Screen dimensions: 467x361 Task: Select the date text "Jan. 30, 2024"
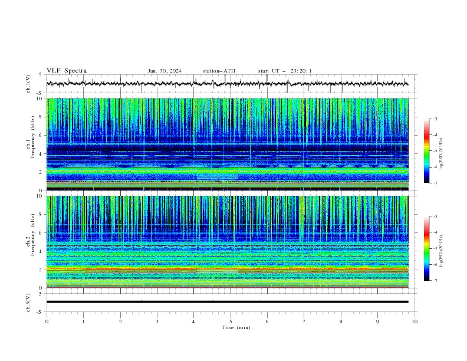pyautogui.click(x=165, y=71)
